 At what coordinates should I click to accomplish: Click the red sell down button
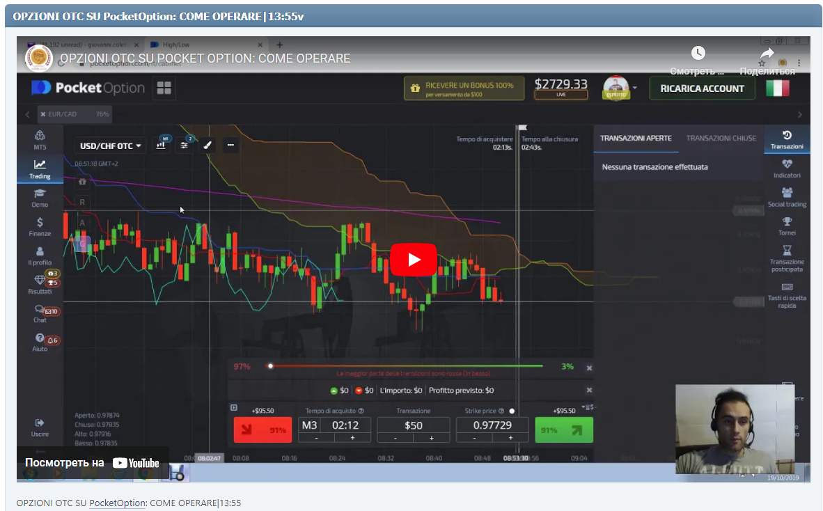pos(262,430)
